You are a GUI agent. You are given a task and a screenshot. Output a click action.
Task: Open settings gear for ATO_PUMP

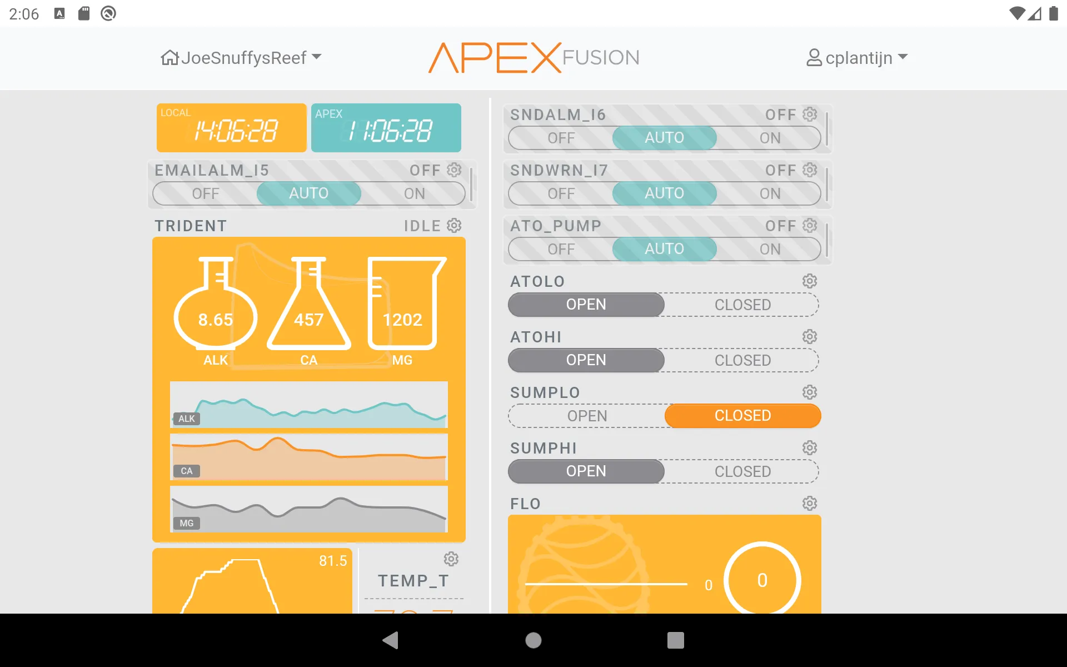click(809, 225)
